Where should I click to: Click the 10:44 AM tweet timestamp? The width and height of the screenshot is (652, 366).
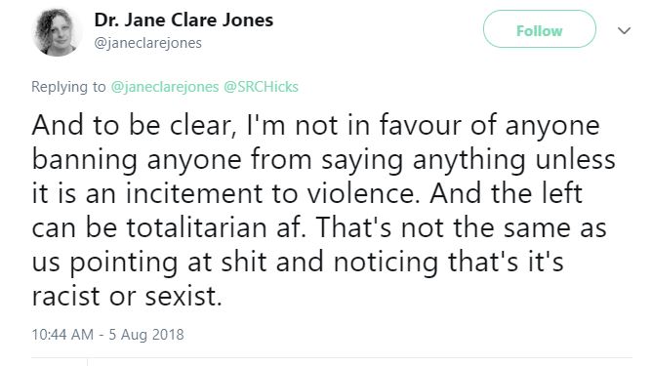(x=62, y=335)
